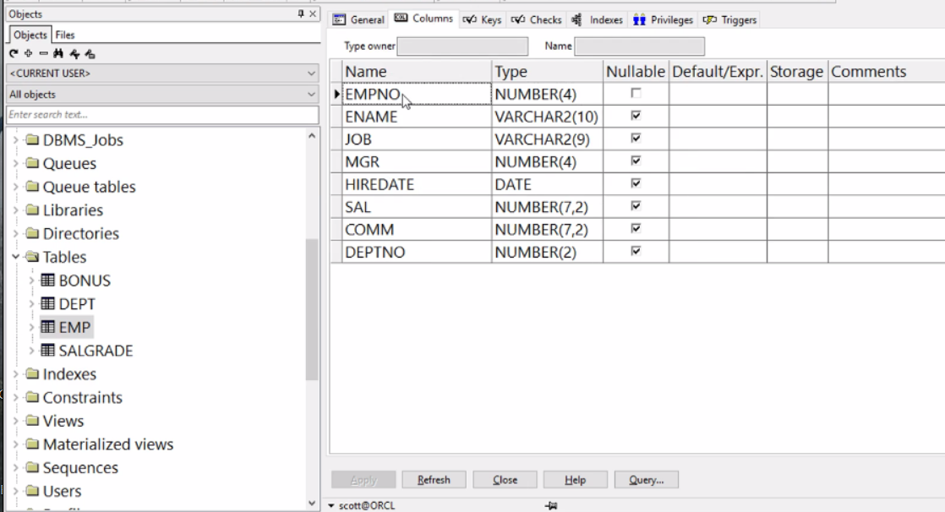Select the BONUS table in the tree

85,281
